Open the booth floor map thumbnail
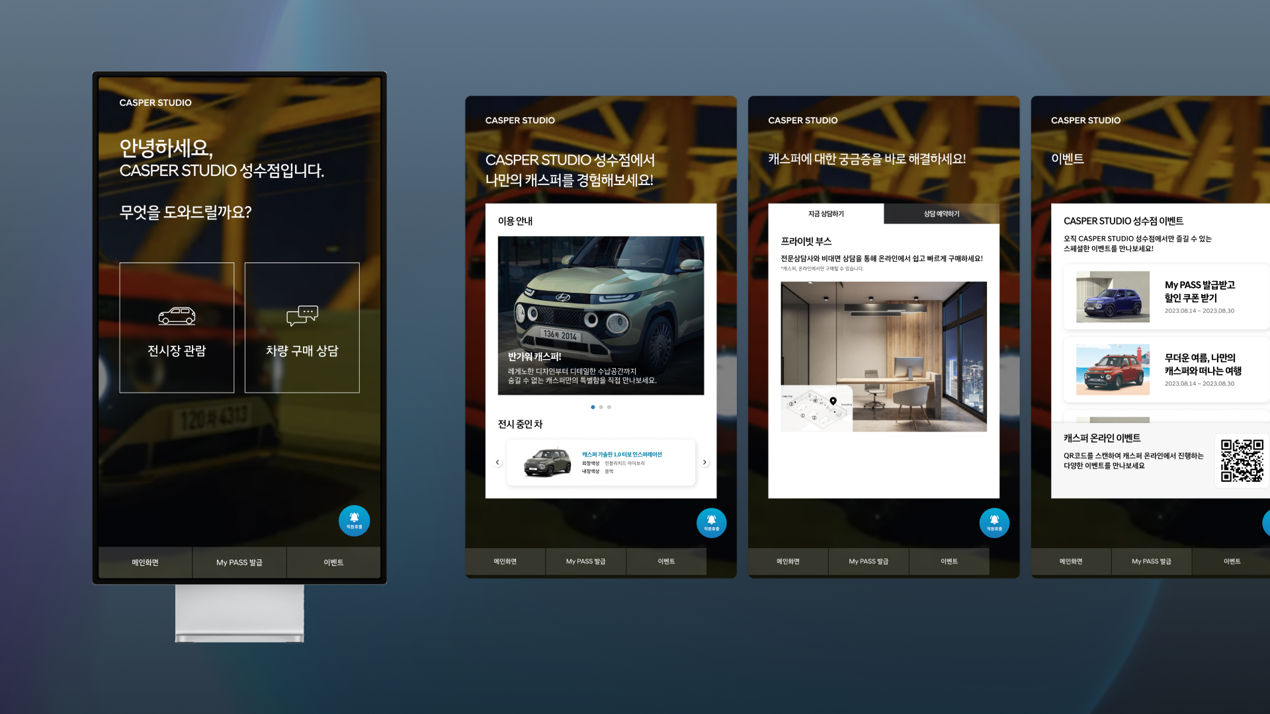 coord(817,409)
